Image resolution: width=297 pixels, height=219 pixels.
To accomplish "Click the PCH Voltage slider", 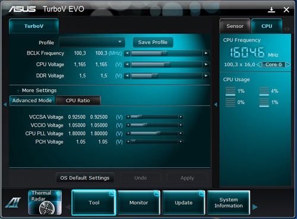I will coord(154,142).
